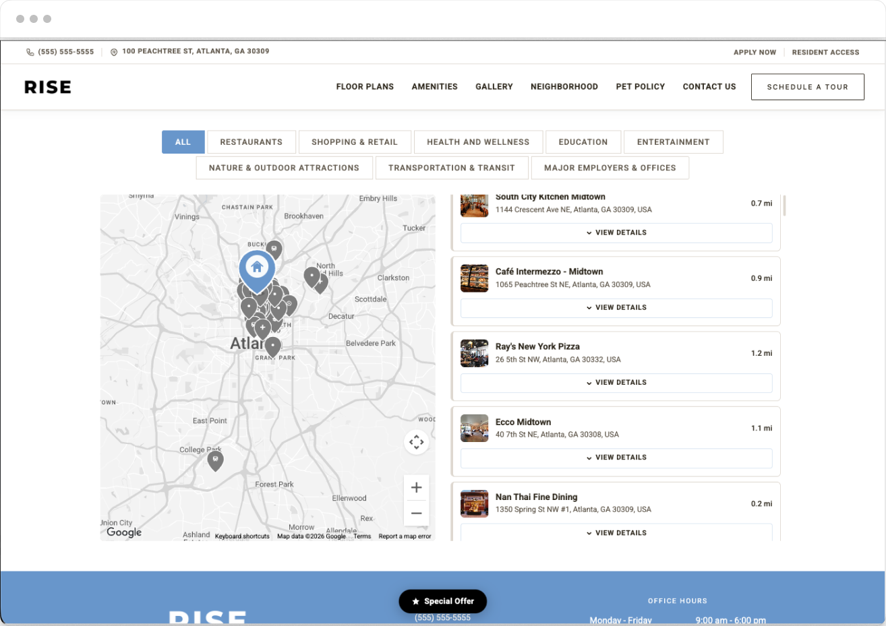Select the Education filter tab
Image resolution: width=886 pixels, height=626 pixels.
583,142
